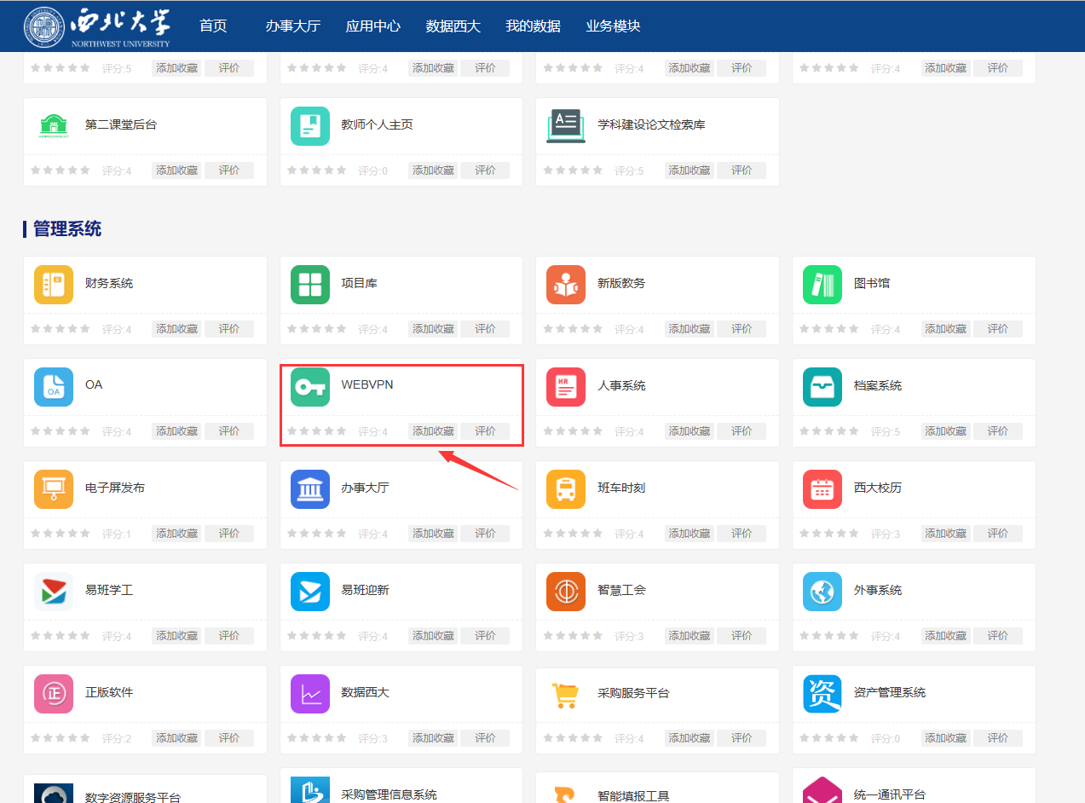Click the 西大校历 calendar icon
The image size is (1085, 803).
pyautogui.click(x=822, y=489)
